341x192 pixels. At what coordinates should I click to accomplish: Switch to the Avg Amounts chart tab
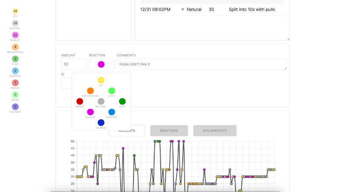coord(215,131)
